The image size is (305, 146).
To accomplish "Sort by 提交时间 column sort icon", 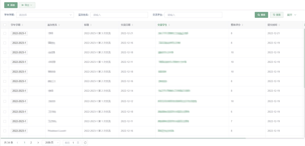I will point(279,25).
